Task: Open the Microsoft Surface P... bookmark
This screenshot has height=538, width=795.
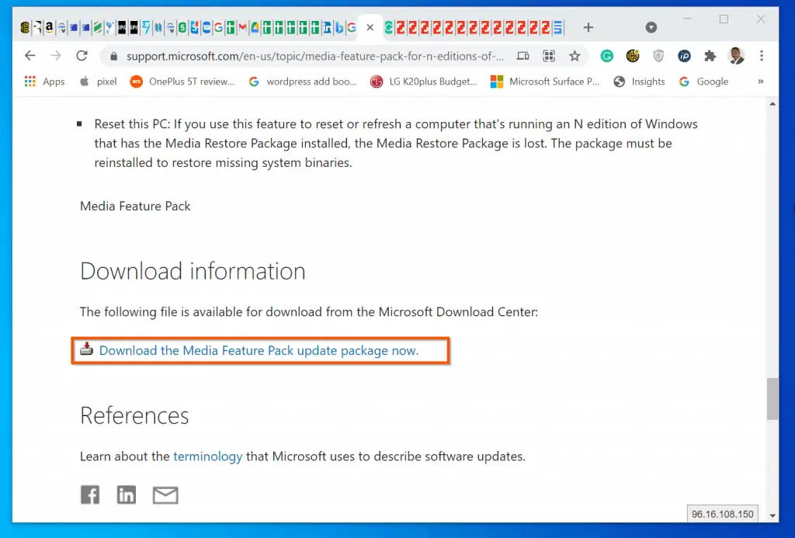Action: [x=544, y=82]
